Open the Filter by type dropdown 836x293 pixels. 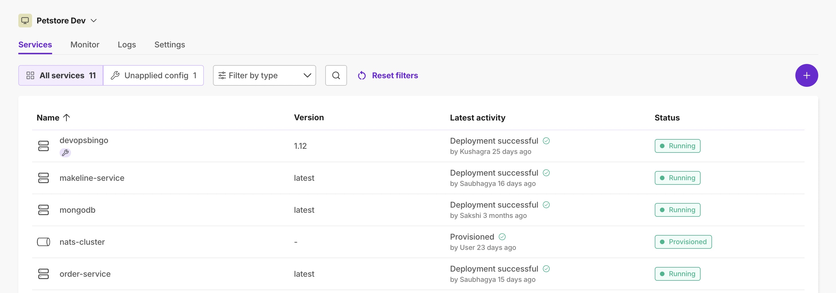(265, 75)
